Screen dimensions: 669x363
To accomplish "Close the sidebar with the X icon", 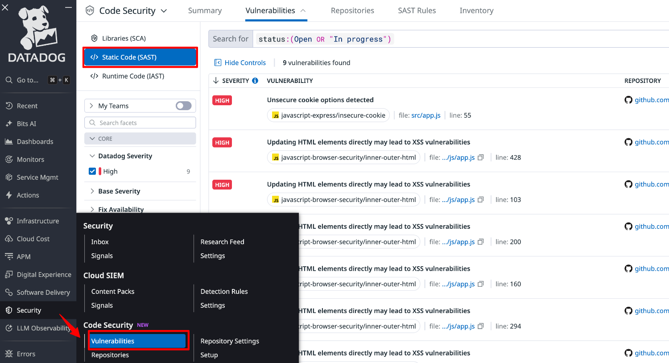I will (x=5, y=7).
